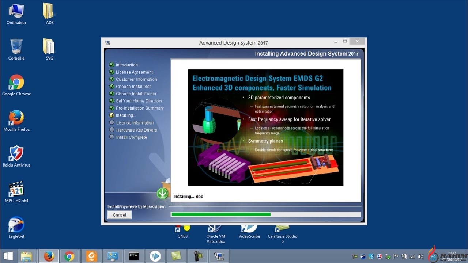Select the Corbeille recycle bin icon
The height and width of the screenshot is (263, 468).
16,49
